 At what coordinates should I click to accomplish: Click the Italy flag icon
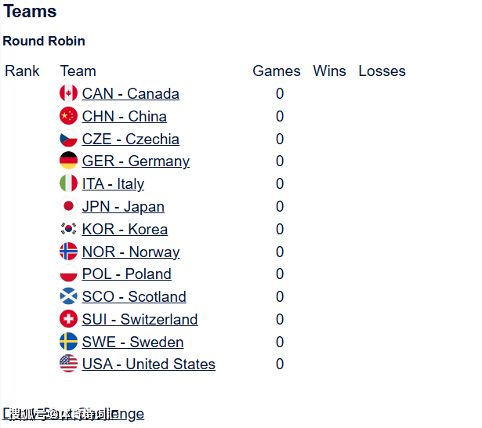tap(68, 183)
